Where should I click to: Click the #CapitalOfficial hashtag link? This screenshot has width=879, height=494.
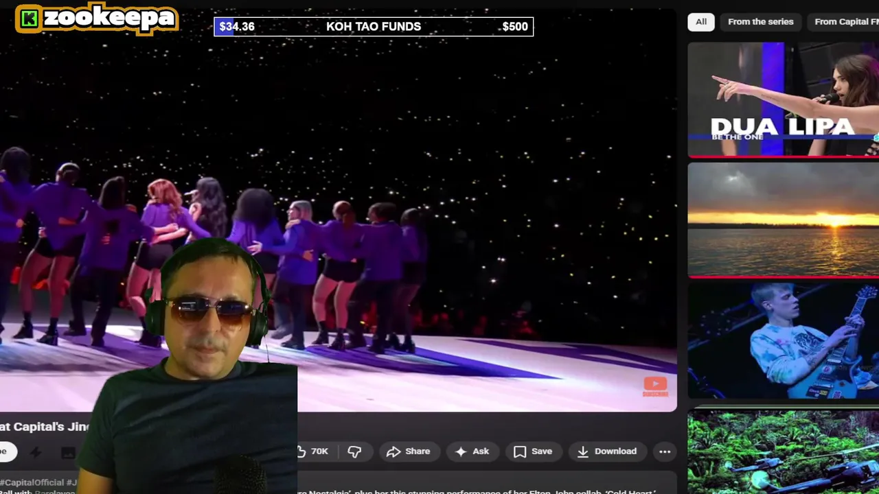33,482
